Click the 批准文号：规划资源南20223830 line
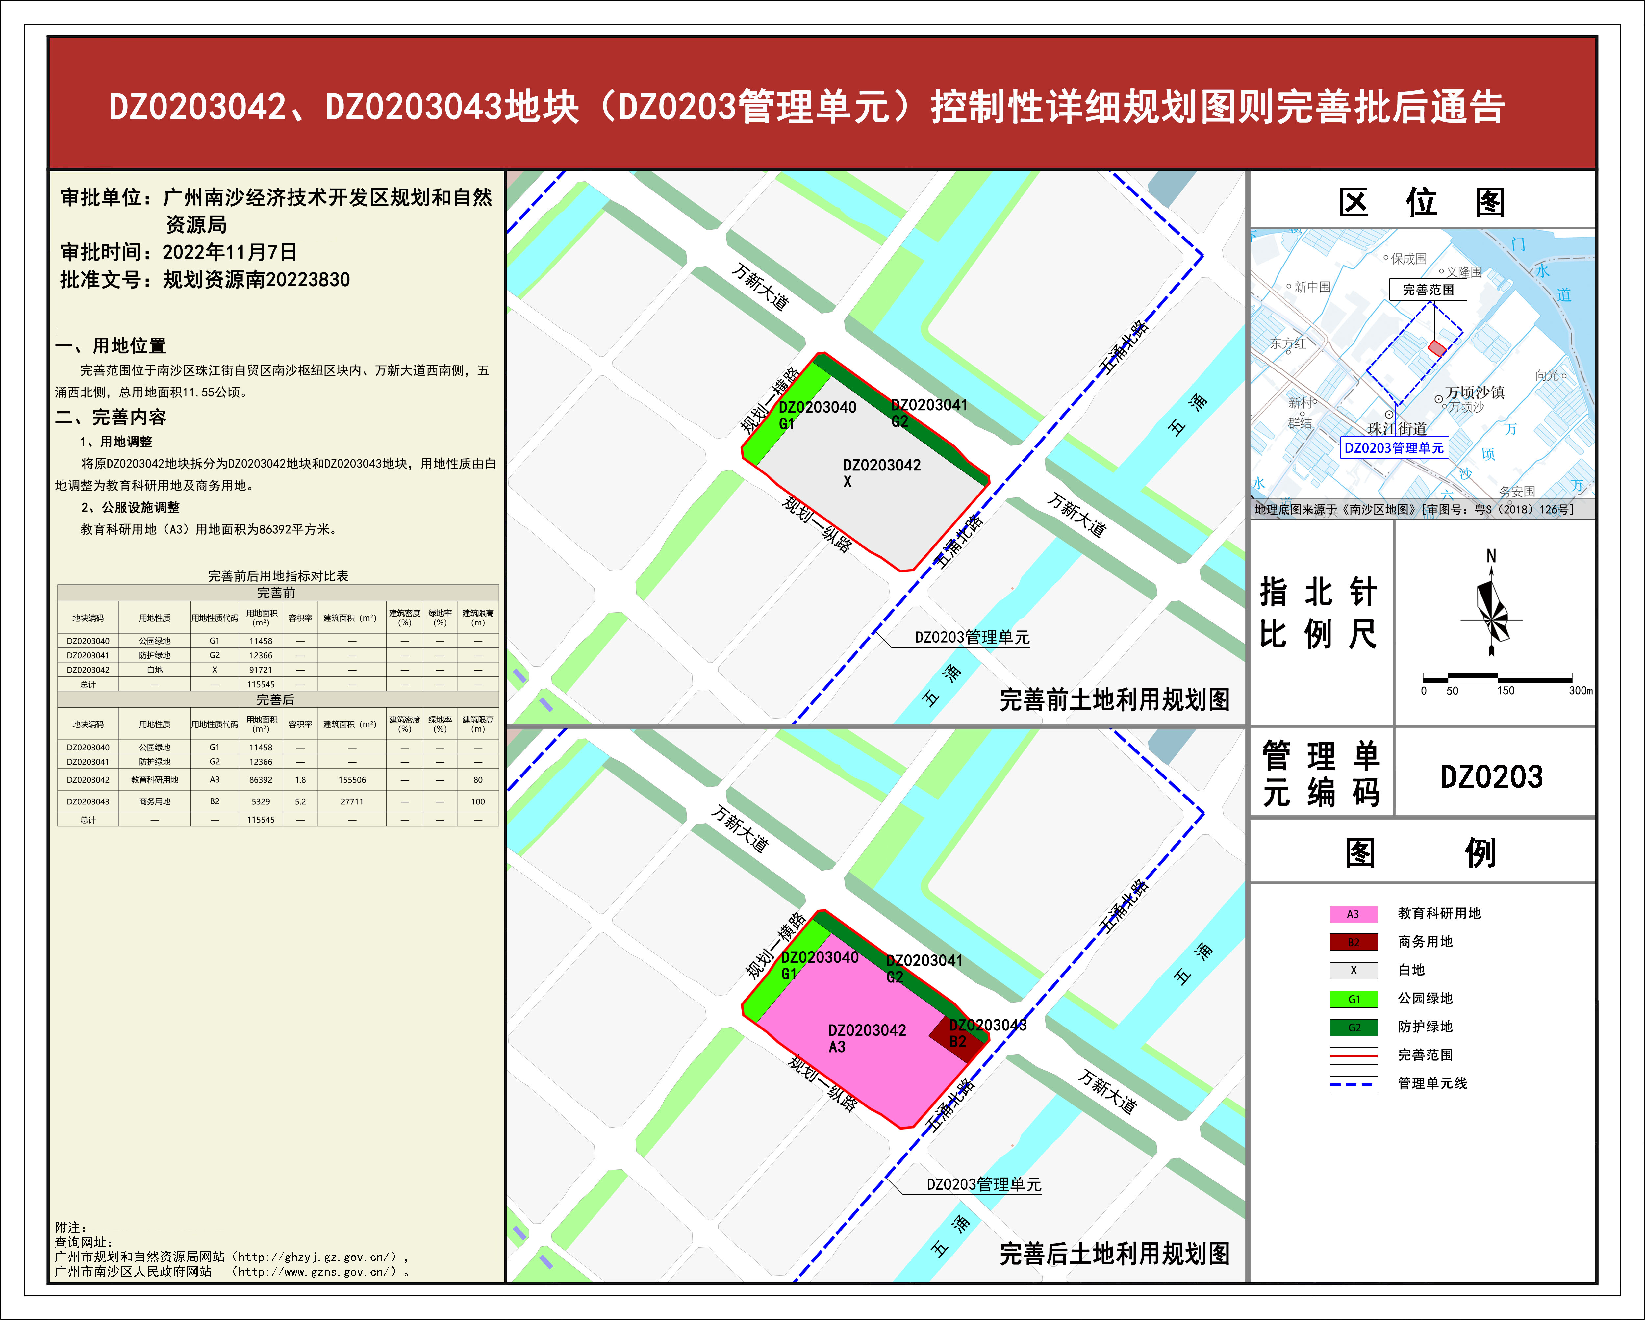The height and width of the screenshot is (1320, 1645). coord(205,280)
